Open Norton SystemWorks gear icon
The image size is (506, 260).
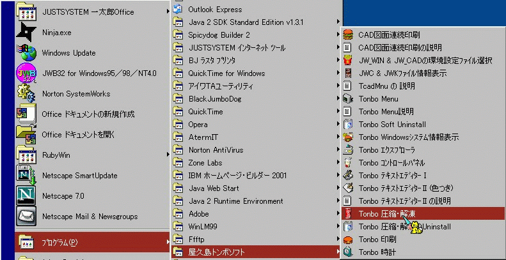click(26, 93)
